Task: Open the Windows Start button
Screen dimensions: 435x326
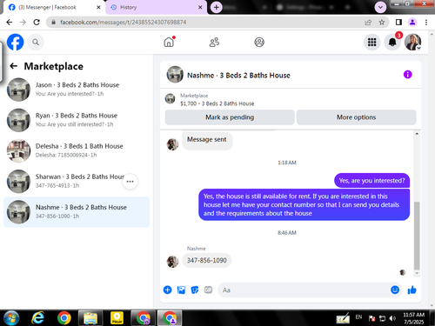Action: click(11, 318)
